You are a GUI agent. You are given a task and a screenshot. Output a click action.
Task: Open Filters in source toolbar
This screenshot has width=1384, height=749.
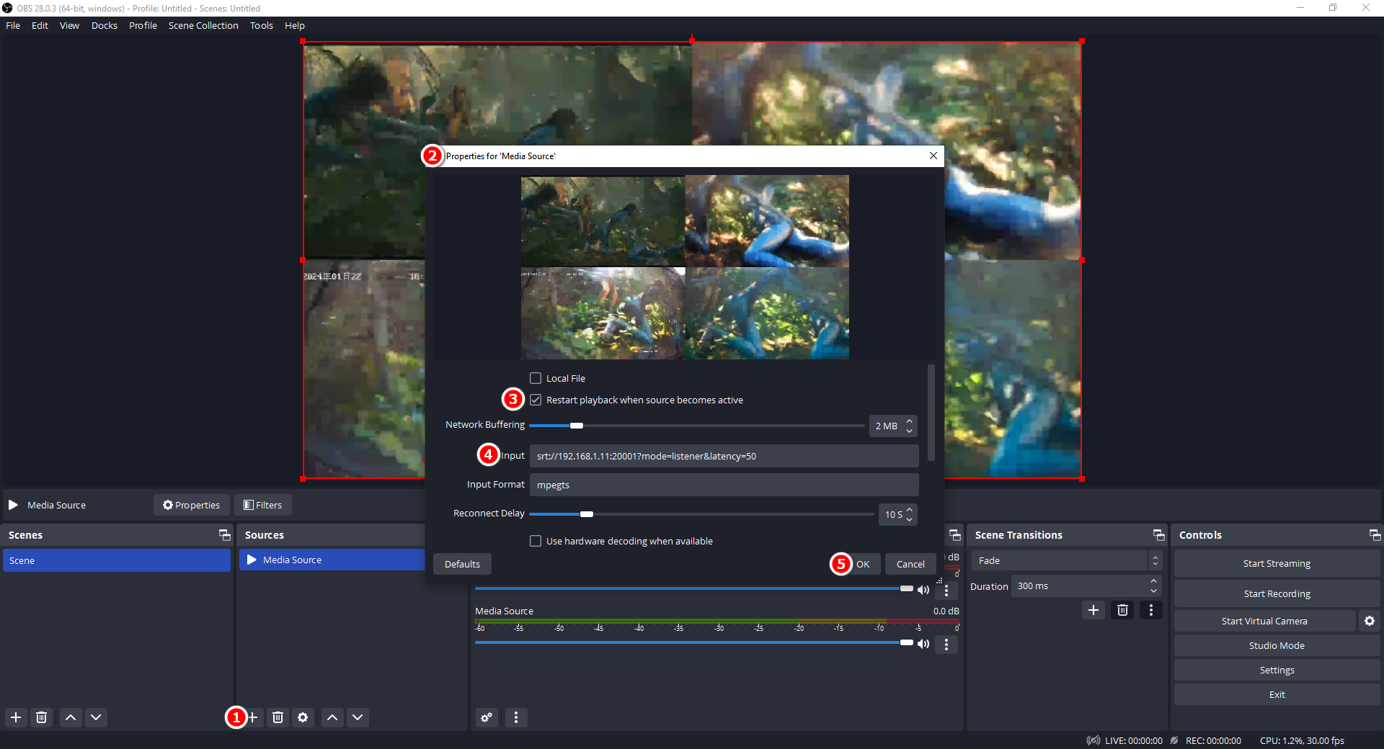262,505
